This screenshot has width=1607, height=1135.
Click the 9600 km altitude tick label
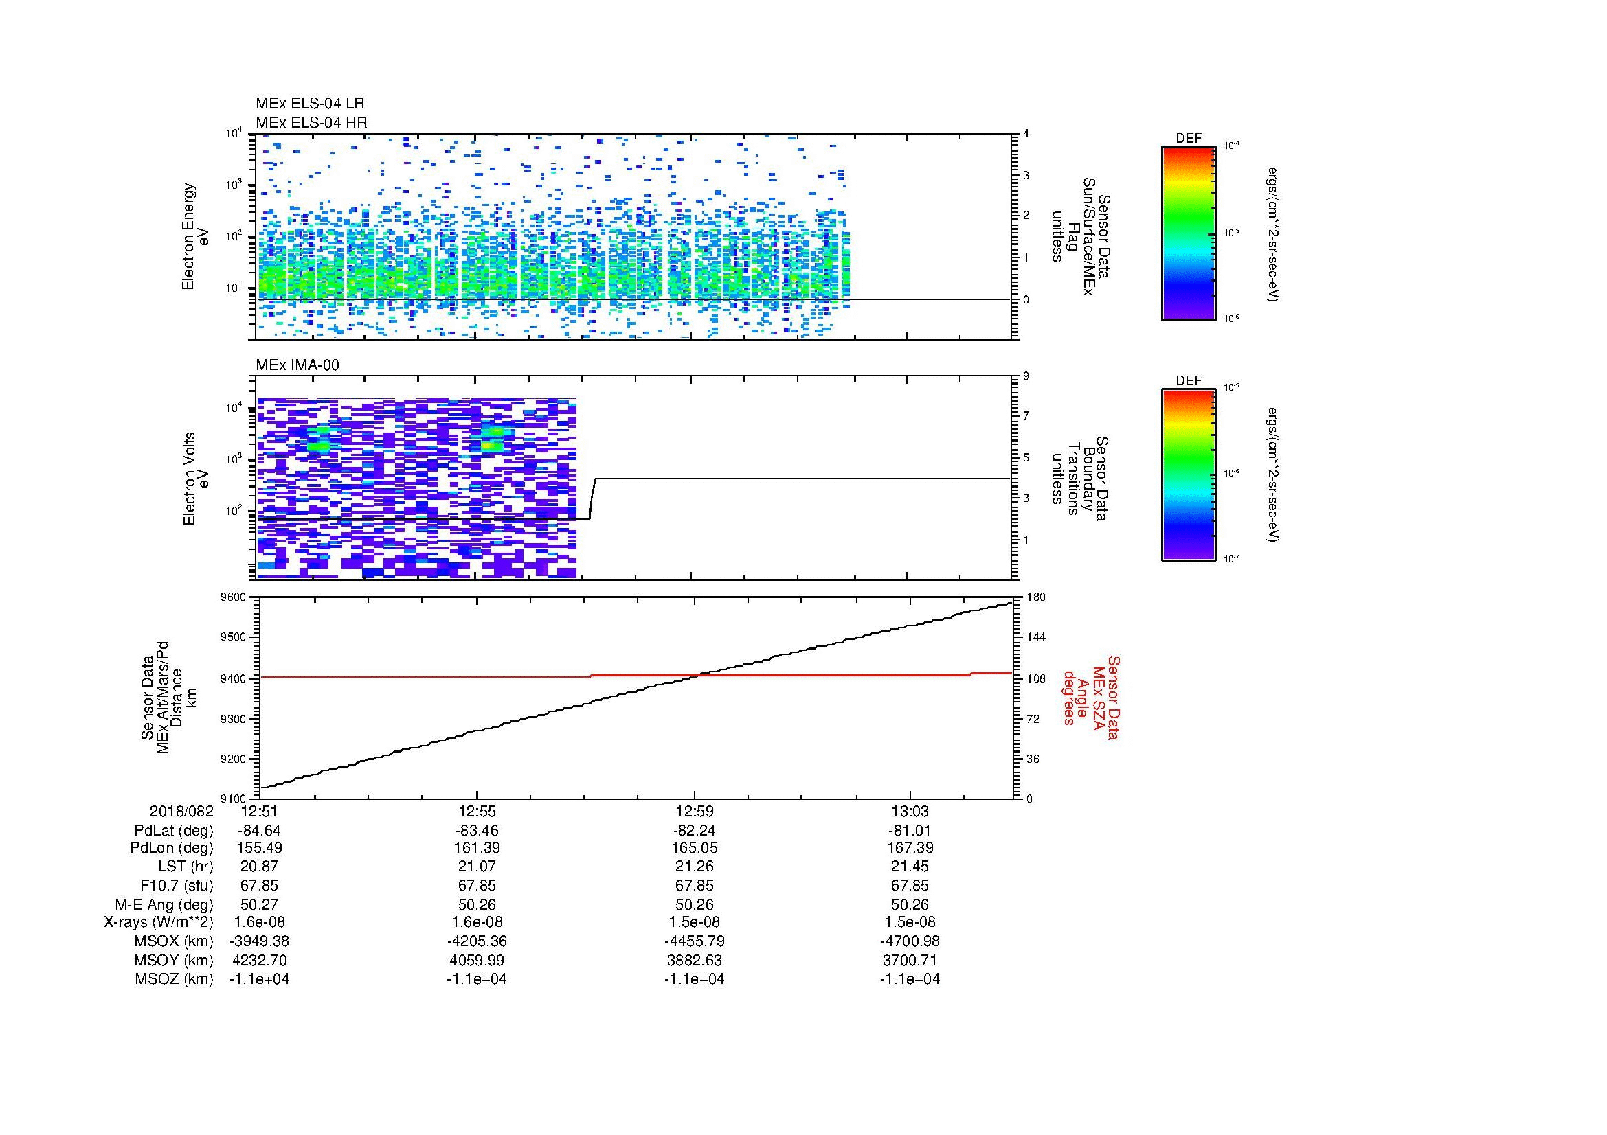233,597
